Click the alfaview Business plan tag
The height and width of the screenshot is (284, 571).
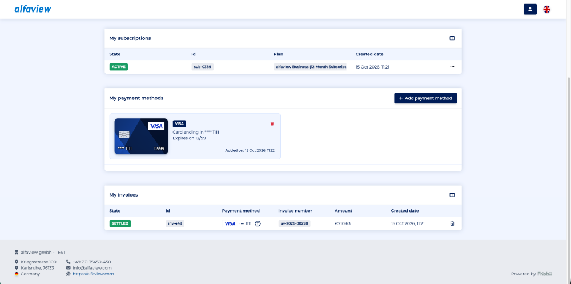click(x=310, y=67)
